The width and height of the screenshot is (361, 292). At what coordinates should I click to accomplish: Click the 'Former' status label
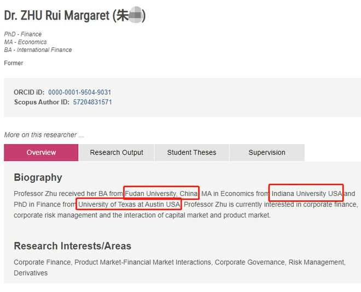(x=14, y=63)
